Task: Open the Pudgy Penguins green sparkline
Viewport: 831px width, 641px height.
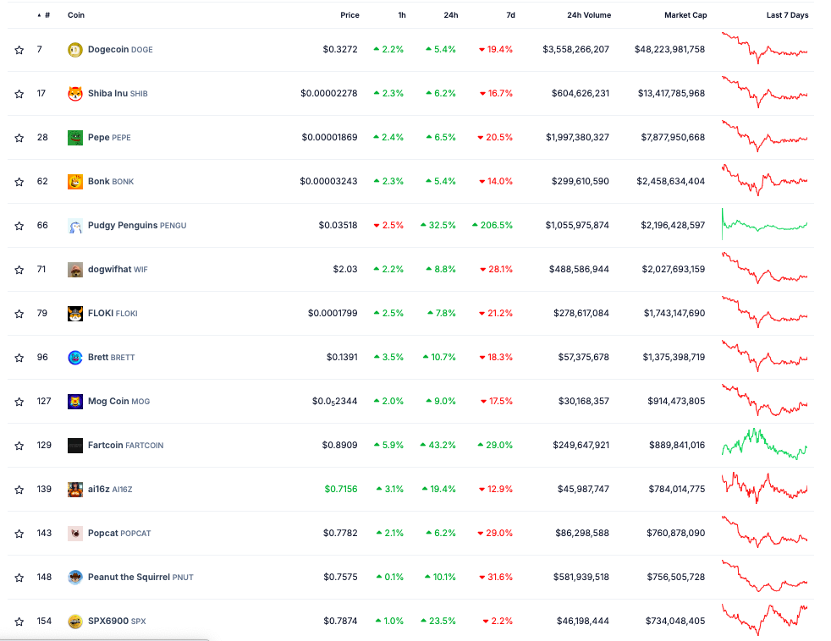Action: click(765, 225)
